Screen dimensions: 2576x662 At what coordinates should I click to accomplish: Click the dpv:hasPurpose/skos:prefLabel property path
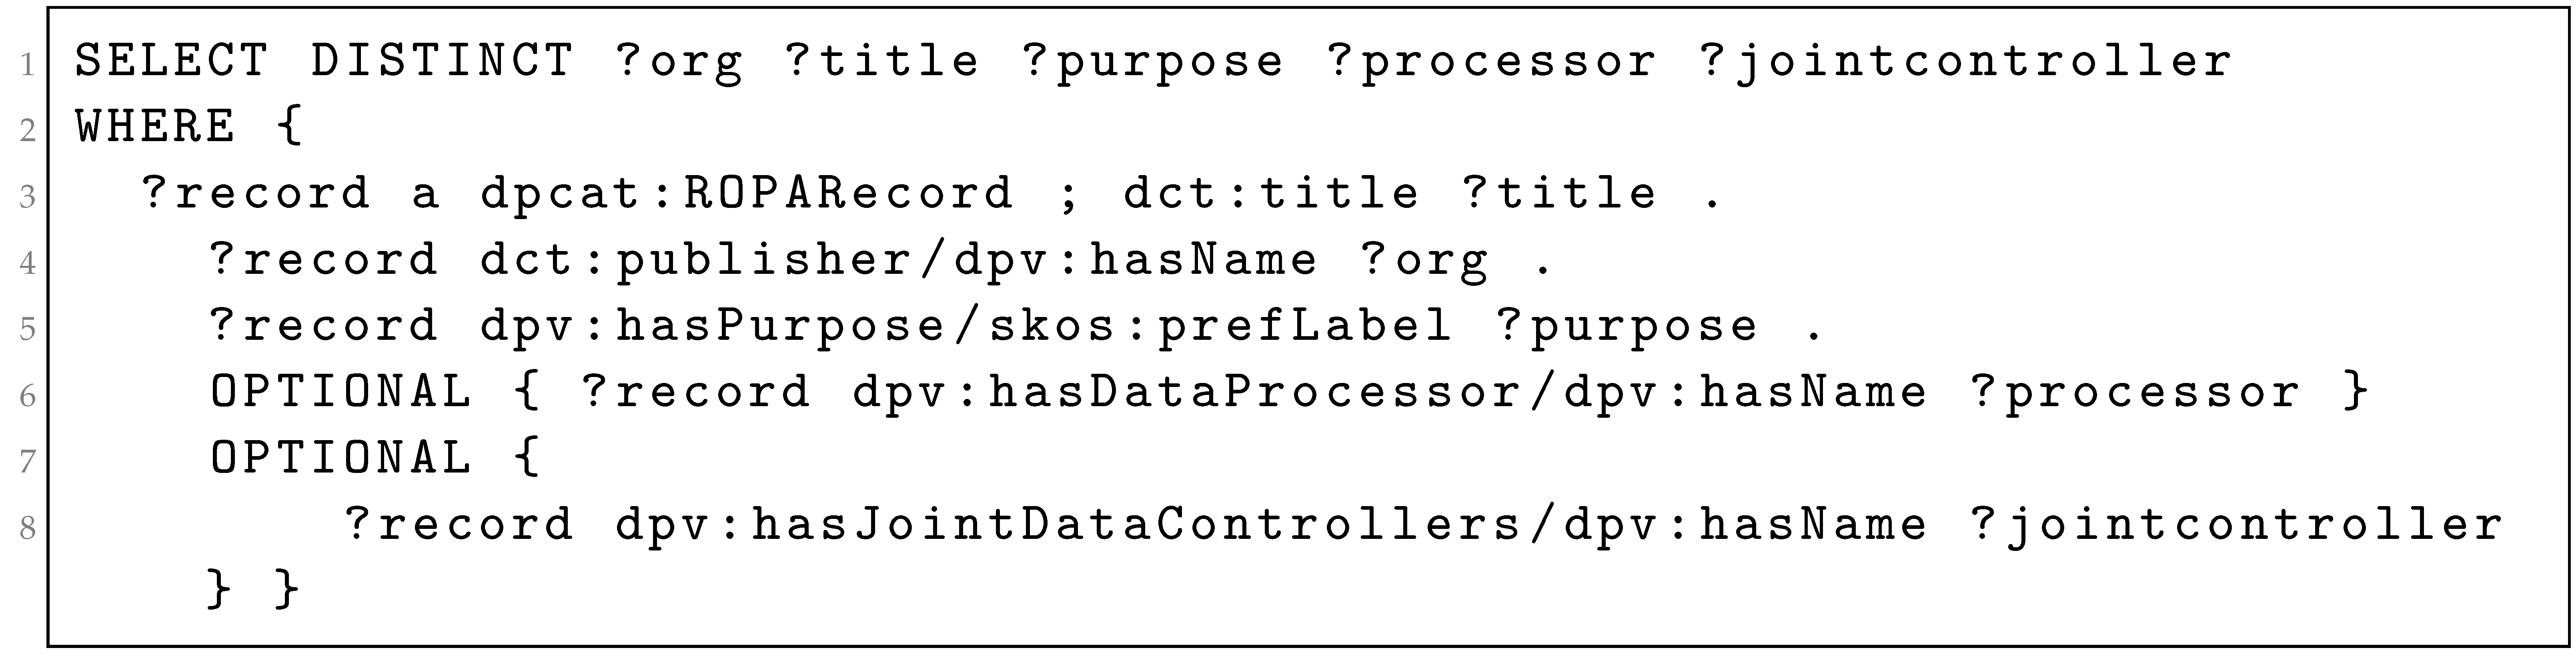tap(966, 325)
